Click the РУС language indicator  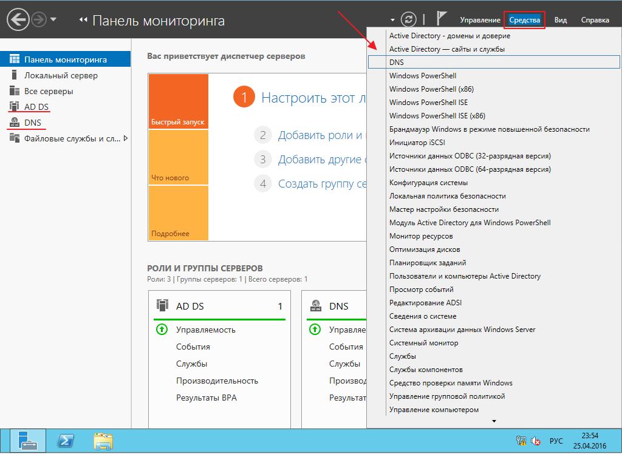(x=556, y=441)
